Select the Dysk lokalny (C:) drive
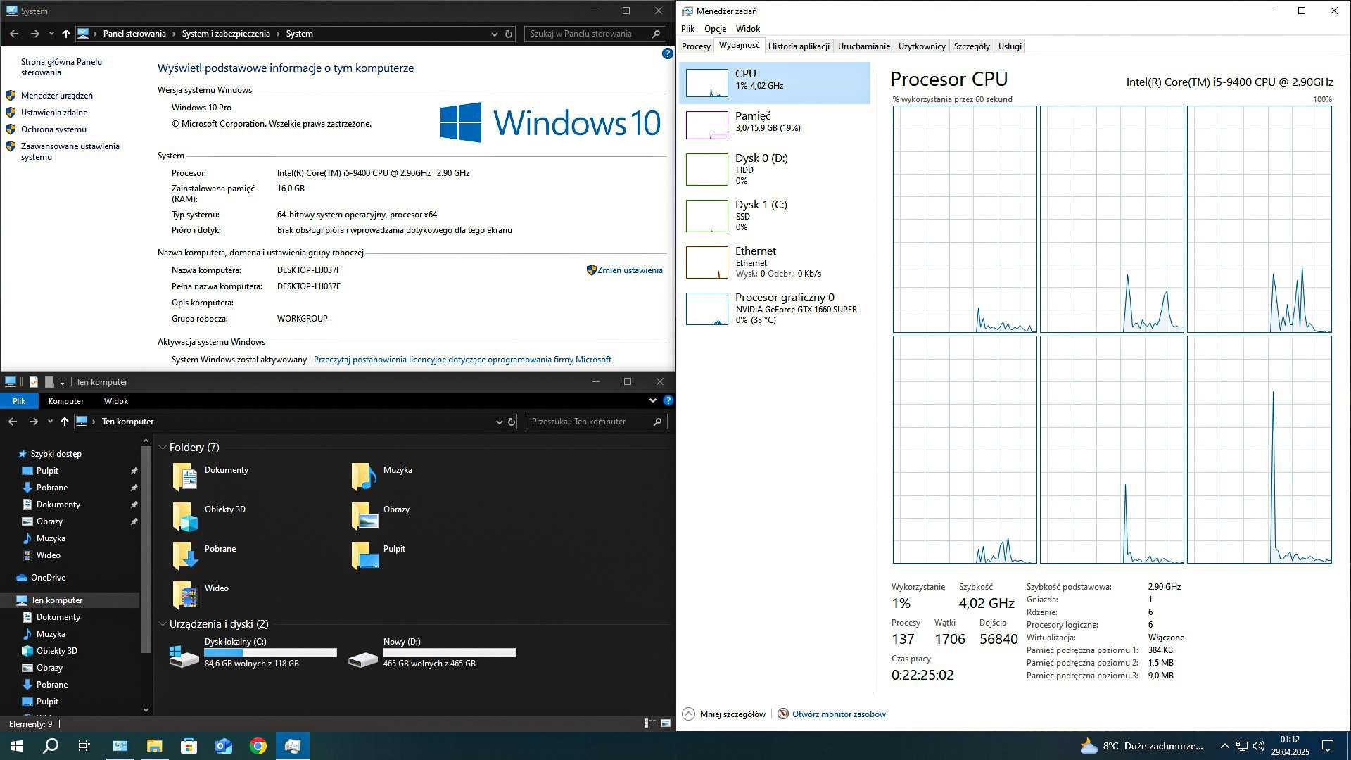The height and width of the screenshot is (760, 1351). tap(253, 652)
